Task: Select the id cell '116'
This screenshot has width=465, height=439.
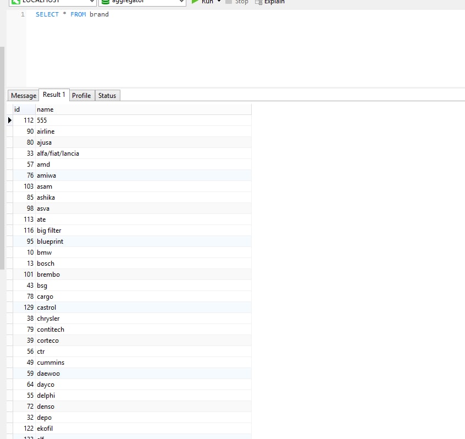Action: click(x=24, y=231)
